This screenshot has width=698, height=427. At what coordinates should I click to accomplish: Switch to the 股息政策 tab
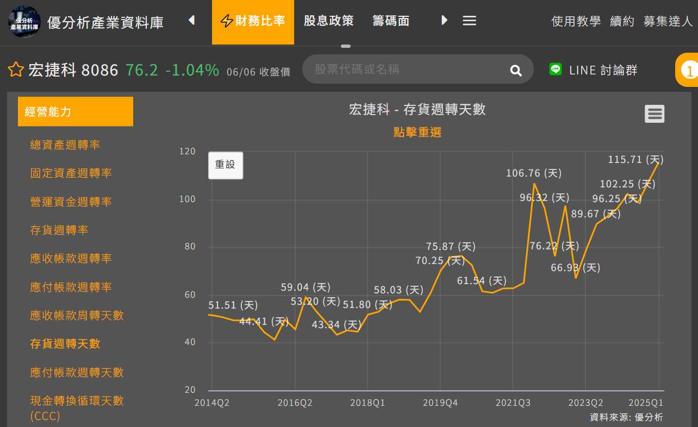click(x=329, y=21)
